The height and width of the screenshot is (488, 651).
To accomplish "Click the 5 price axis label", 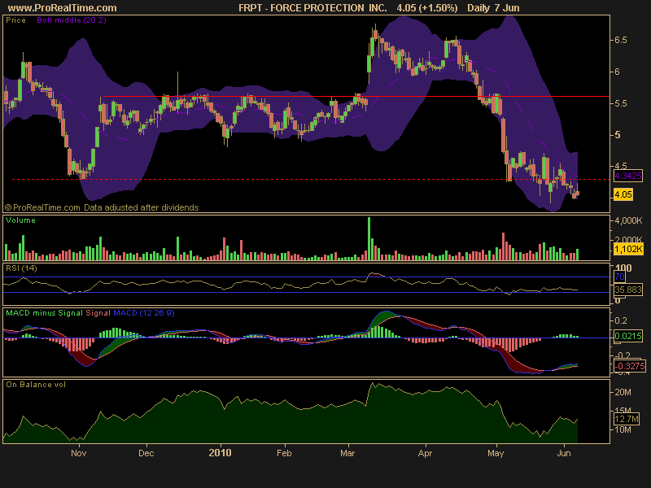I will (x=618, y=135).
